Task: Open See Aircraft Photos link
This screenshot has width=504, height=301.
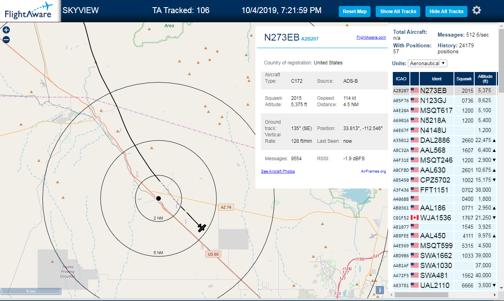Action: tap(278, 171)
